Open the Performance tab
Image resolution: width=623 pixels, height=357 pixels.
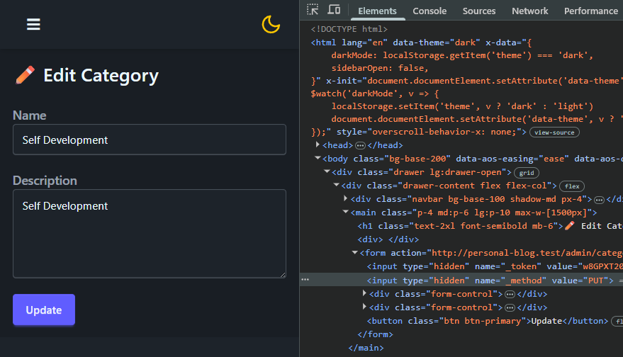coord(591,11)
